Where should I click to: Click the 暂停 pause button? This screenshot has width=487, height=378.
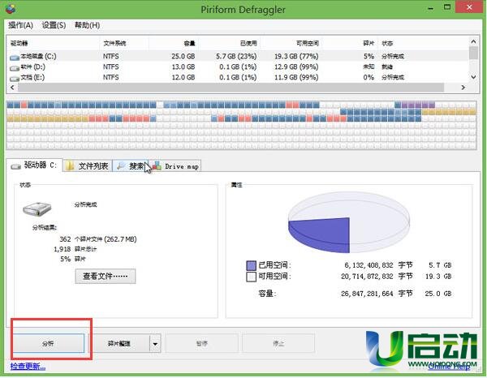(202, 343)
